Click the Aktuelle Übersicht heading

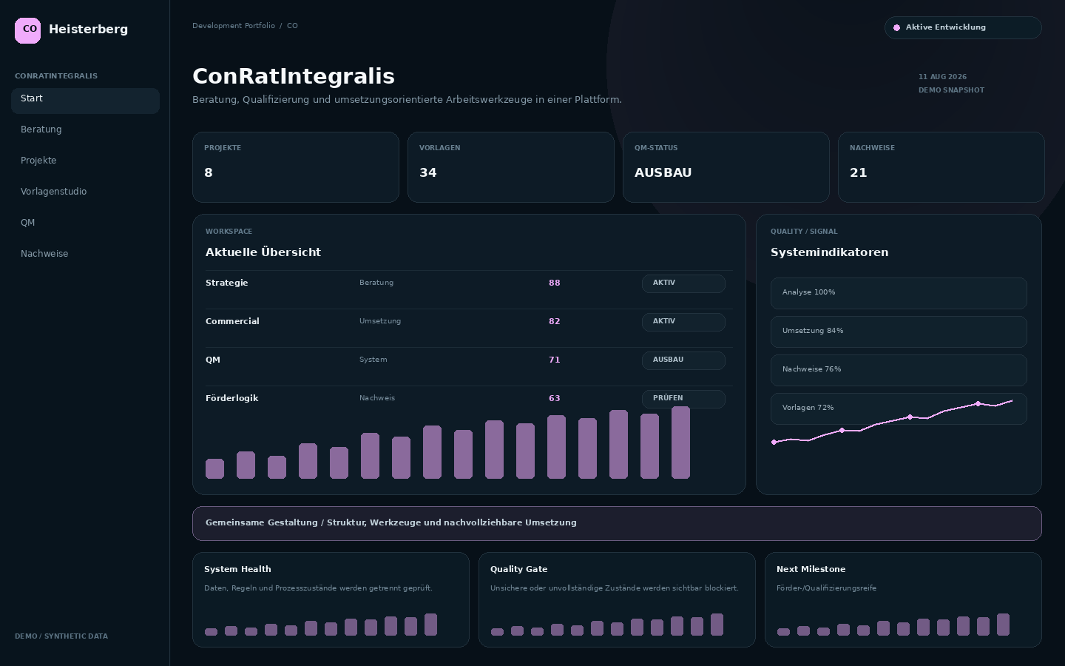tap(263, 252)
